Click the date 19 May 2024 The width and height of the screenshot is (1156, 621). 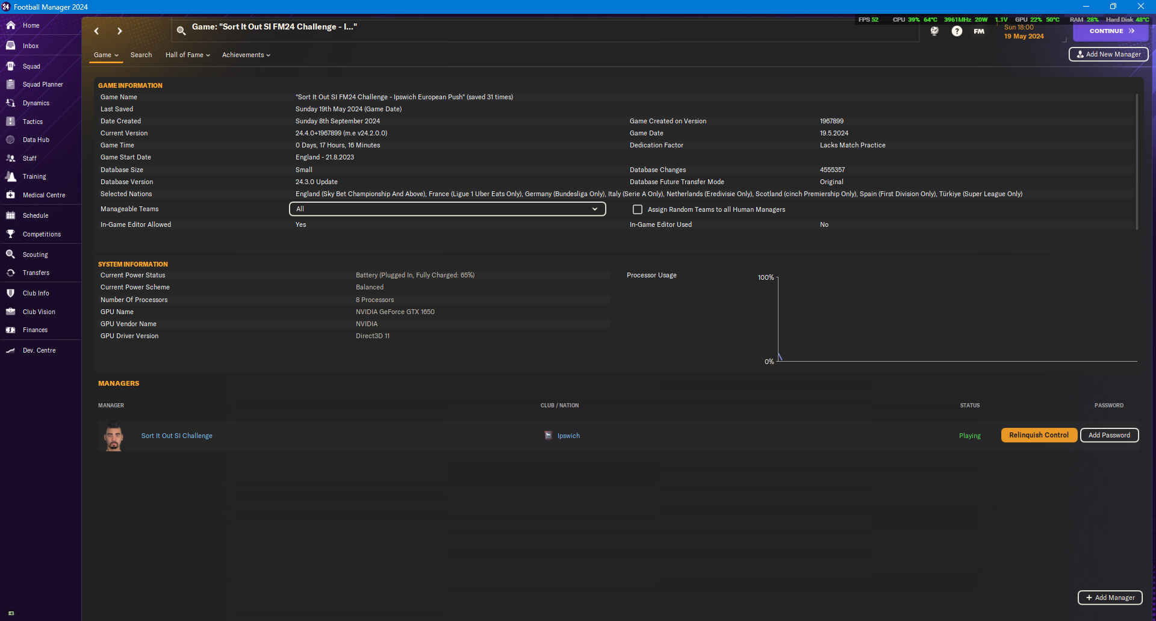[1024, 36]
